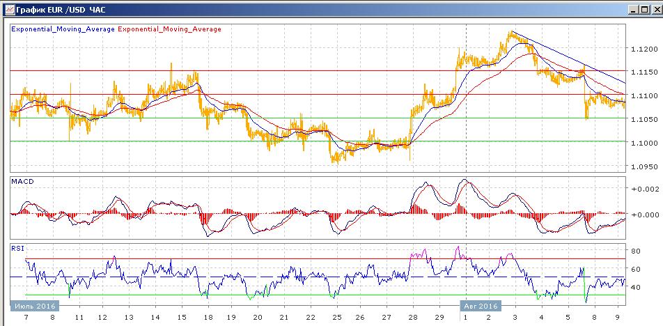
Task: Click the MACD panel label
Action: [x=23, y=181]
